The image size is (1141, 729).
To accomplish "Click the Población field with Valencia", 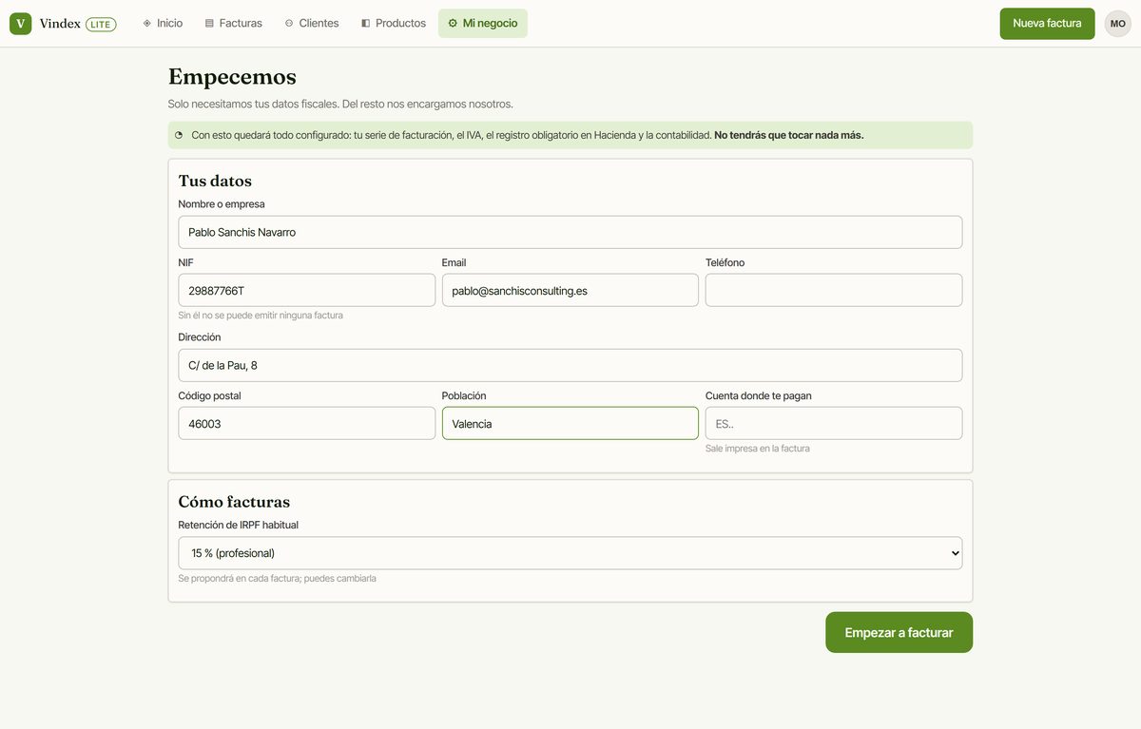I will 570,424.
